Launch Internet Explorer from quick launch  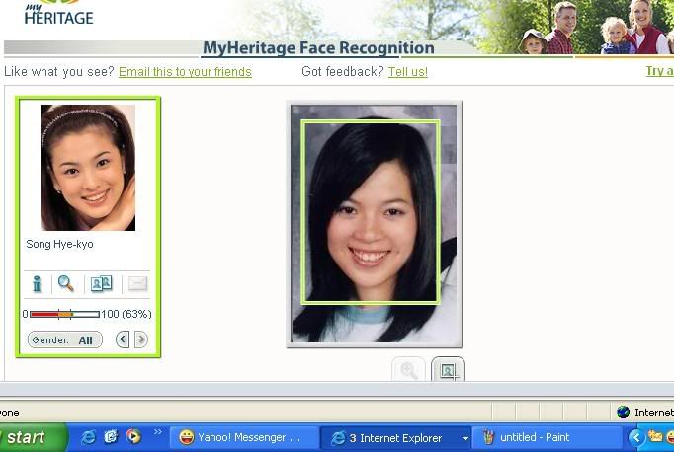coord(89,437)
